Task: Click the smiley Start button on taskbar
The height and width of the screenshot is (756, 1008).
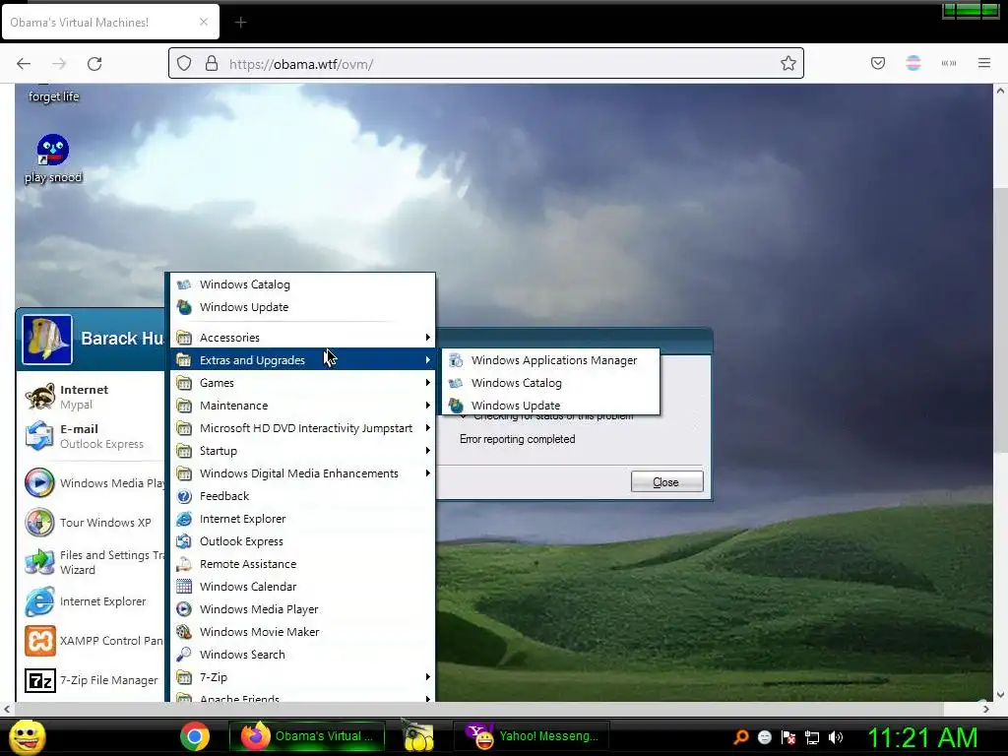Action: point(27,736)
